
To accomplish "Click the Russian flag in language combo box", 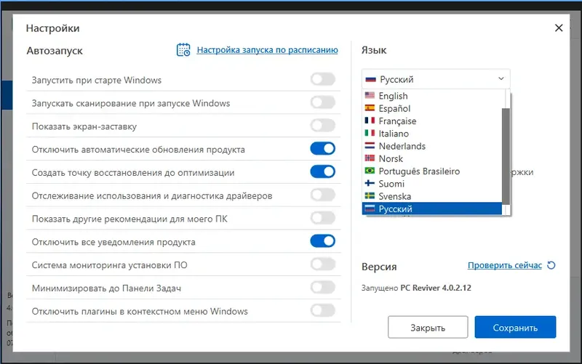I will pos(370,79).
